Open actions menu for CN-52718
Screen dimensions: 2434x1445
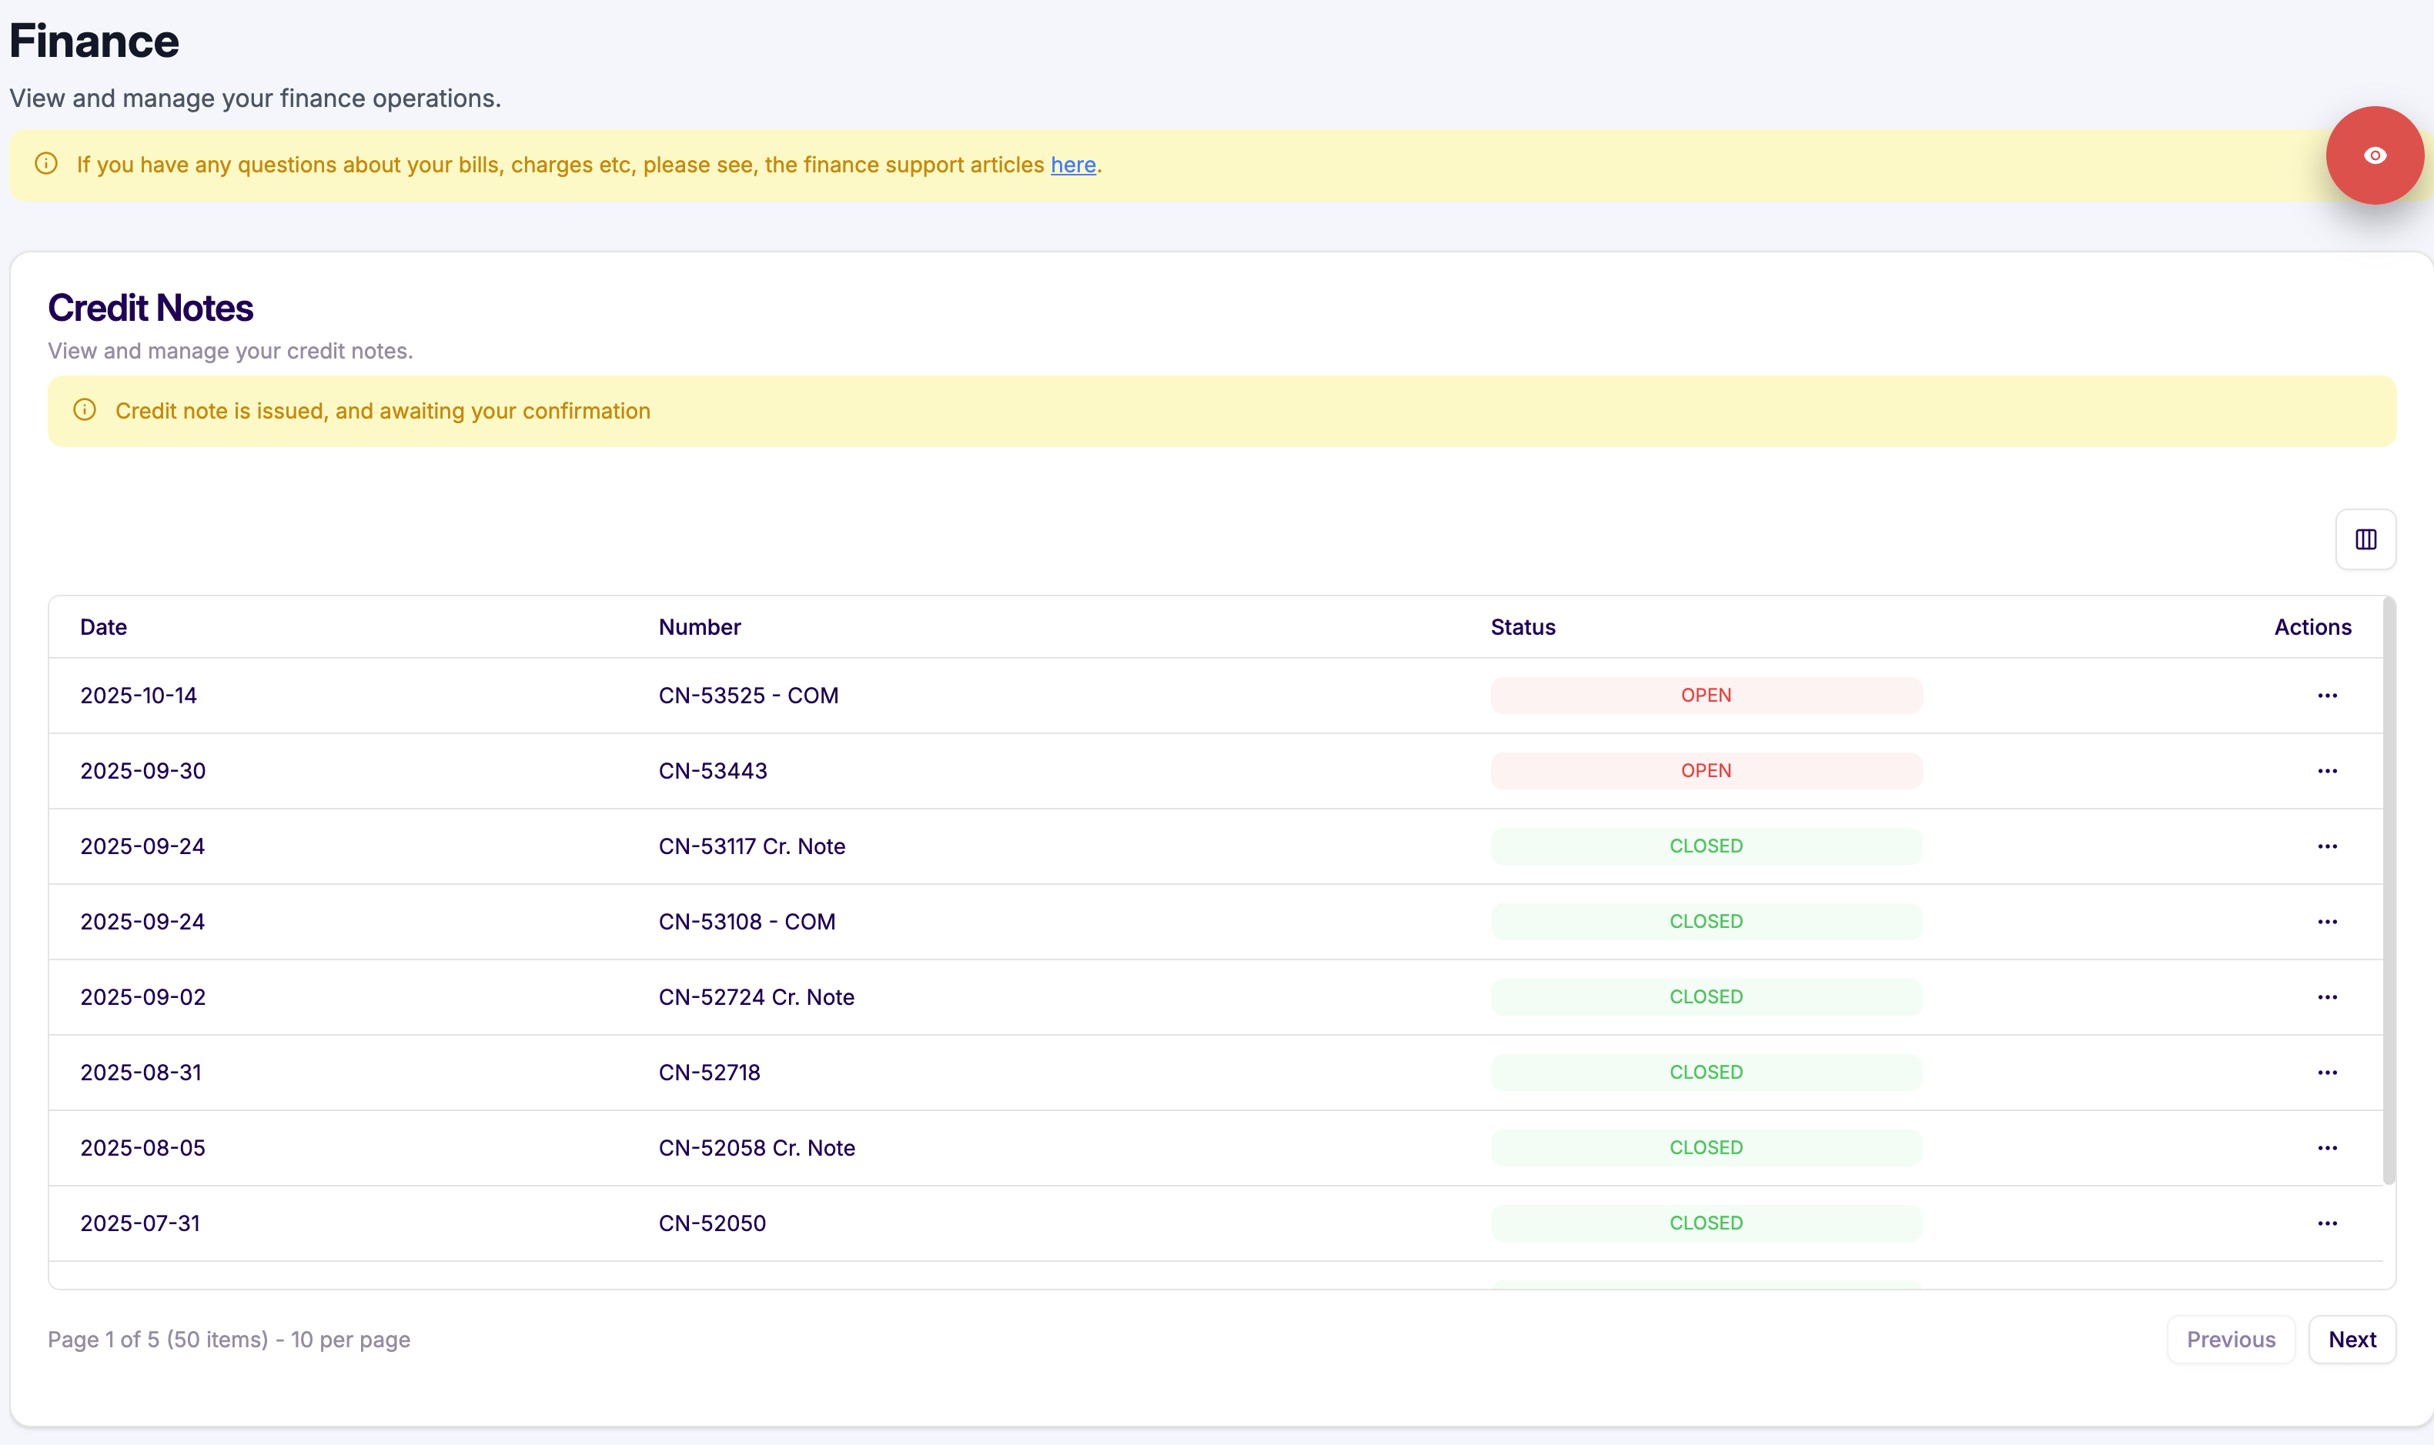[x=2327, y=1072]
